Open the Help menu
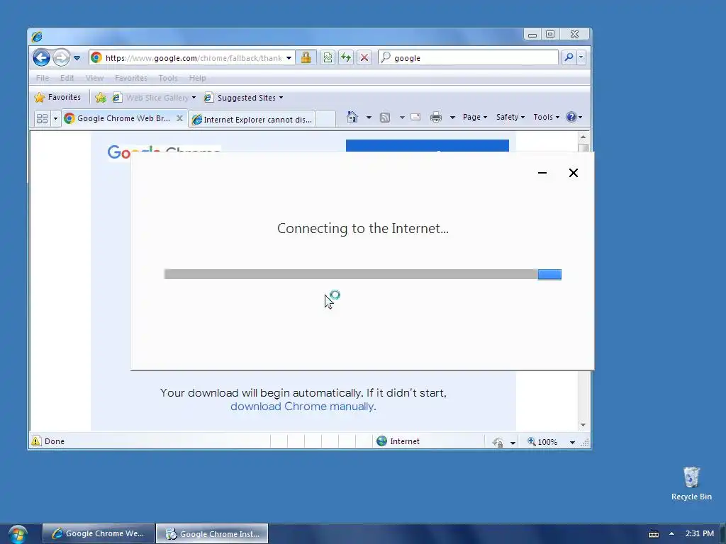This screenshot has width=726, height=544. tap(197, 78)
